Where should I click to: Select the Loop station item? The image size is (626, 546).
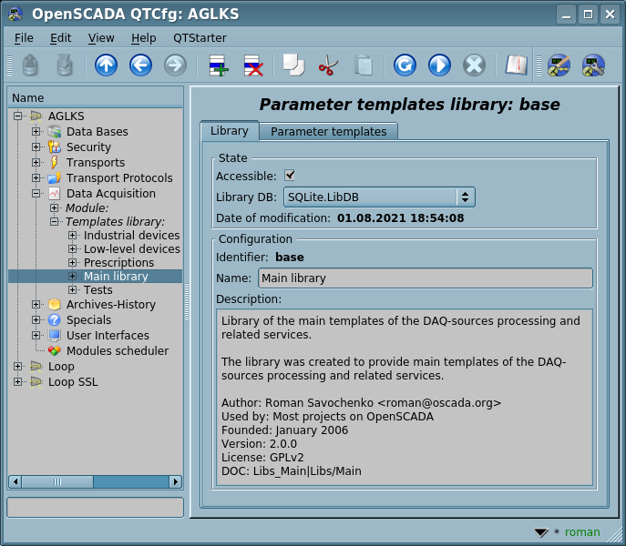(61, 367)
